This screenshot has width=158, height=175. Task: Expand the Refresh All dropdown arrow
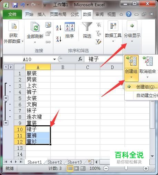tap(35, 42)
